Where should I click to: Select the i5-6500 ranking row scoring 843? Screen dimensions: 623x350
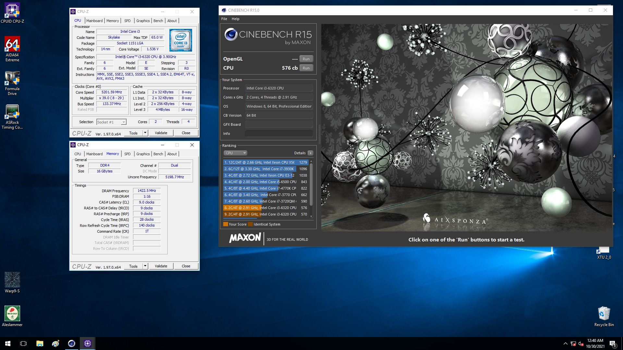[x=266, y=182]
